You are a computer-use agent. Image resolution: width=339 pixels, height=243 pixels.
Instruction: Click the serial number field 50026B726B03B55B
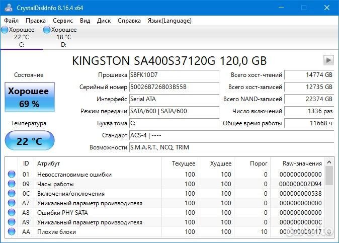click(x=174, y=87)
